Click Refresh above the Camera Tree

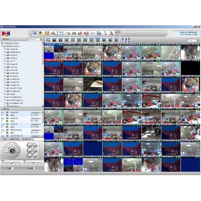pos(6,39)
